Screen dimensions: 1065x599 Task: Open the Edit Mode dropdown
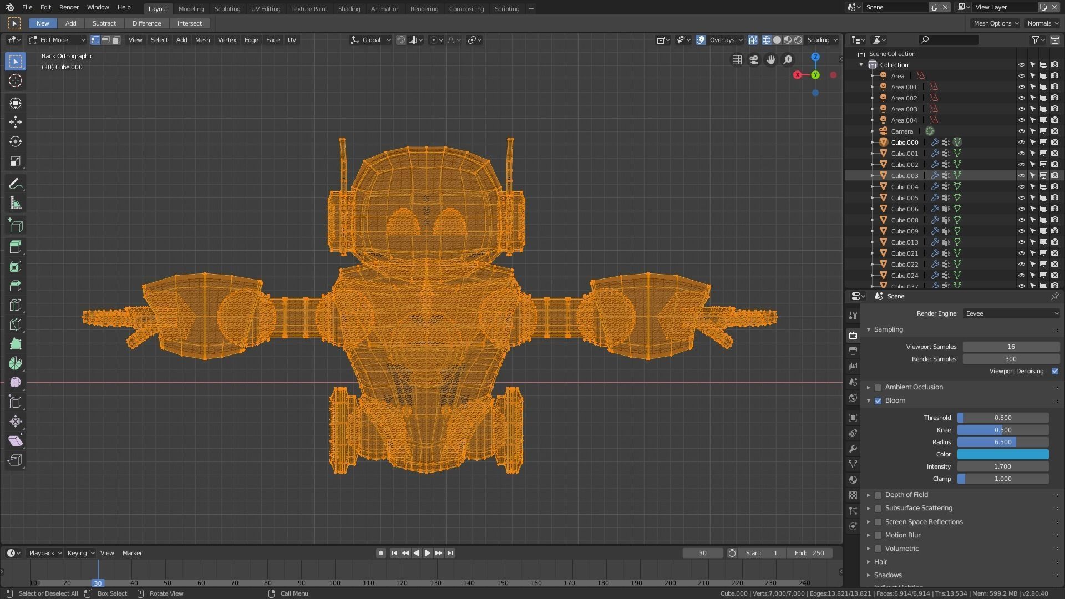(57, 40)
